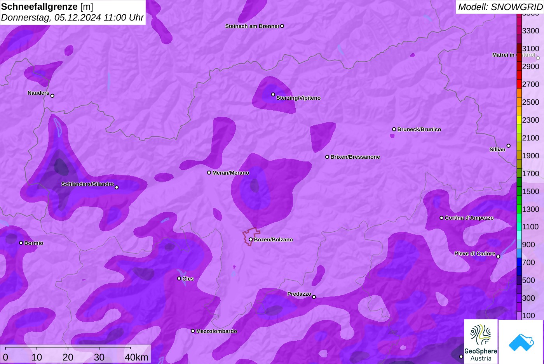Click the Sillian location marker
This screenshot has width=544, height=364.
509,146
